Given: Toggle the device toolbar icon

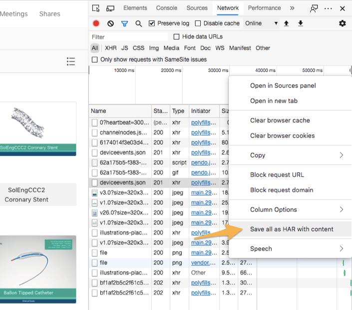Looking at the screenshot, I should pyautogui.click(x=110, y=8).
